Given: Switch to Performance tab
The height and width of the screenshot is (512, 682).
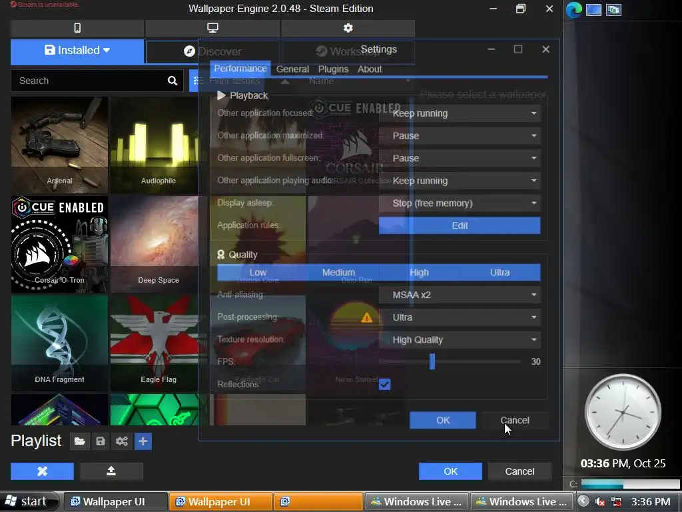Looking at the screenshot, I should coord(240,69).
